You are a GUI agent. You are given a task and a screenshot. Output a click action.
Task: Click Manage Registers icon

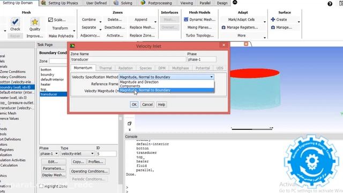223,27
